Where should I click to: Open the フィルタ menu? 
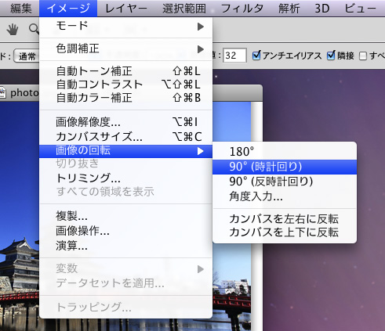(242, 9)
